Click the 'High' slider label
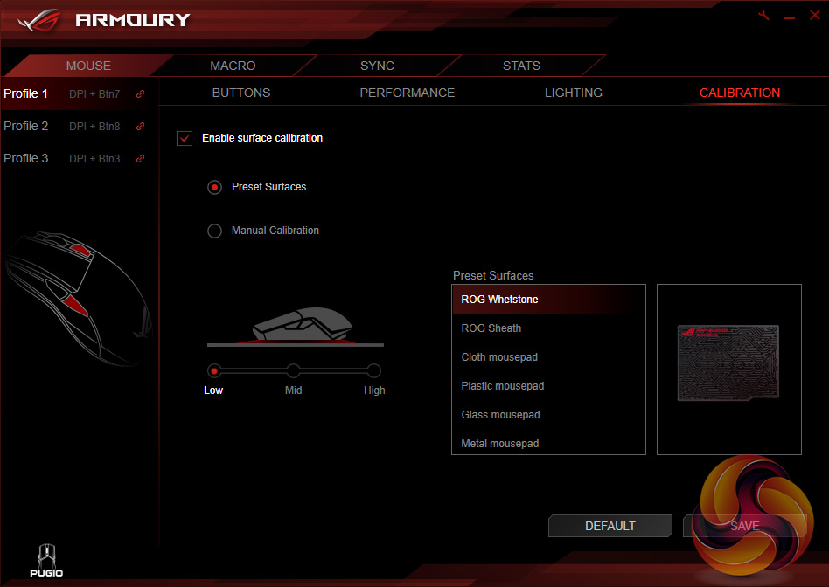The height and width of the screenshot is (587, 829). (374, 390)
